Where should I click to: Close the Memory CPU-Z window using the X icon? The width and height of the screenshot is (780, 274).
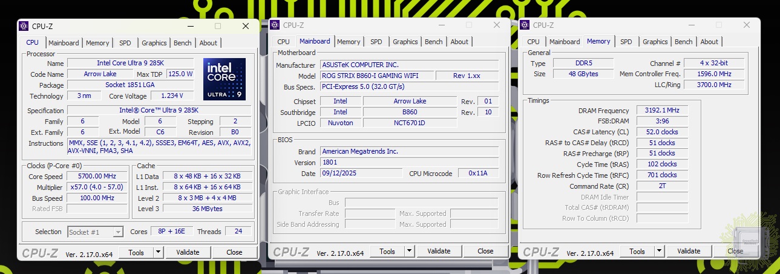[x=747, y=25]
